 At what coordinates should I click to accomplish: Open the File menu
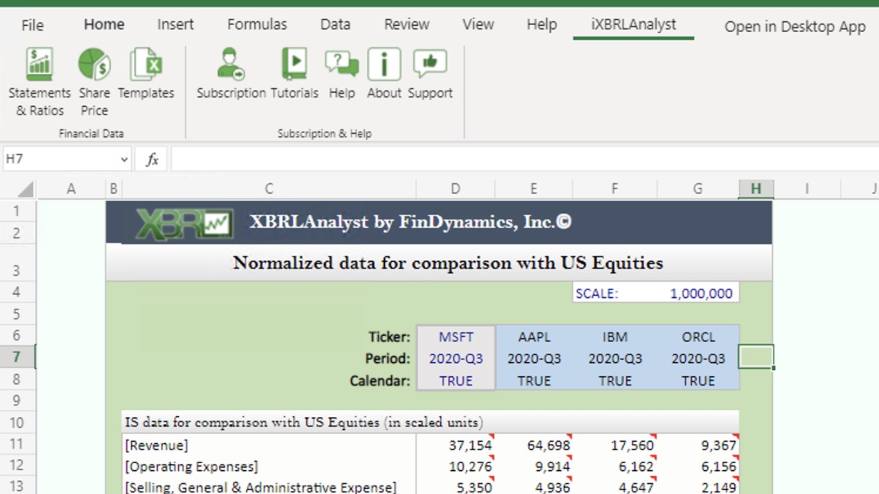coord(32,25)
